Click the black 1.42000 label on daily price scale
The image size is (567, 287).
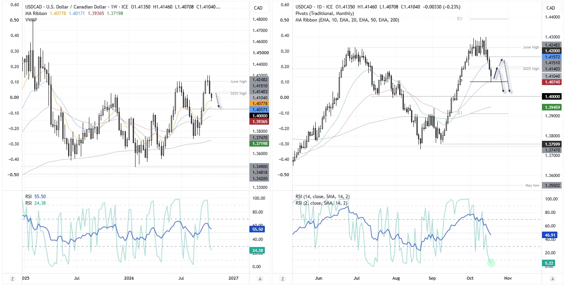551,51
